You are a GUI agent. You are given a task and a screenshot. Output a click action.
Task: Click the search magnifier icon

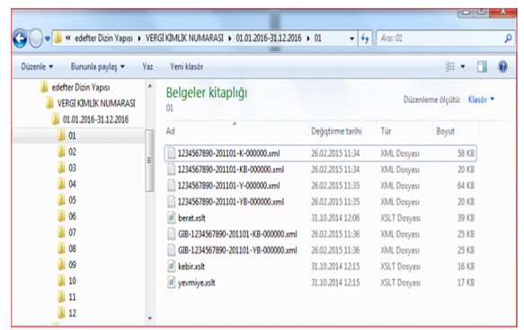click(x=508, y=39)
